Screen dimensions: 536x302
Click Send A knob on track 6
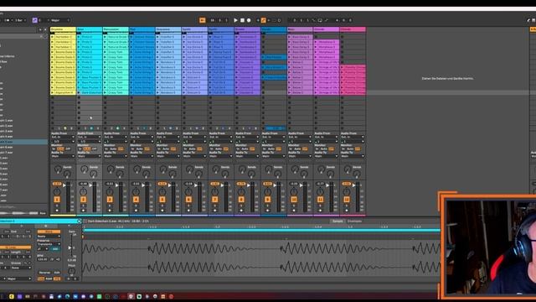189,169
